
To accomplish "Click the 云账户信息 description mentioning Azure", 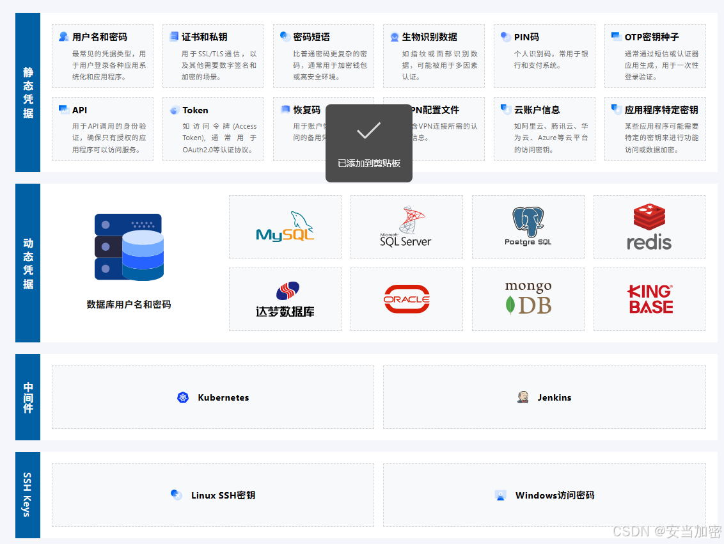I will [551, 138].
